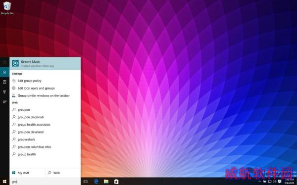The height and width of the screenshot is (185, 297).
Task: Expand the Cortana hamburger menu
Action: [x=4, y=62]
